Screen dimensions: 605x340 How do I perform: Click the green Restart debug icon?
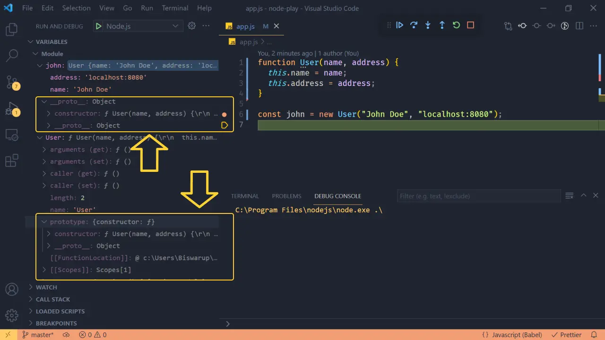pyautogui.click(x=456, y=25)
